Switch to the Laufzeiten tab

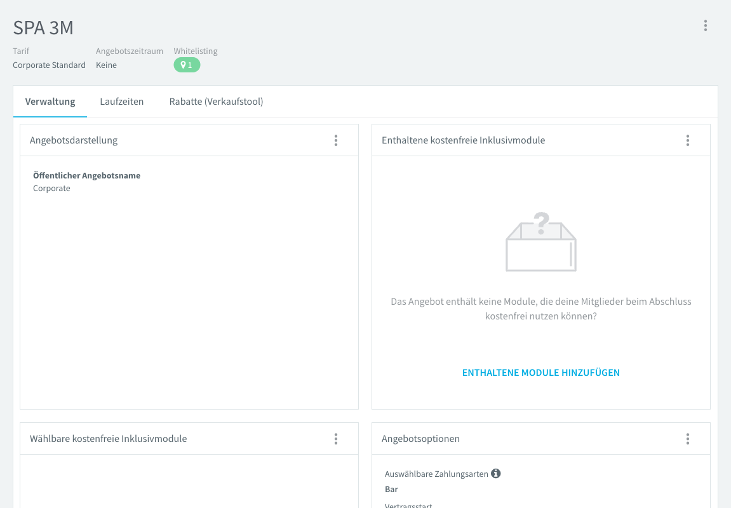tap(122, 102)
